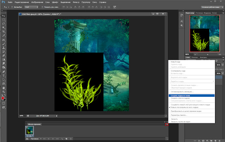This screenshot has width=225, height=142.
Task: Choose Создать кадры из слоев menu item
Action: pos(192,96)
